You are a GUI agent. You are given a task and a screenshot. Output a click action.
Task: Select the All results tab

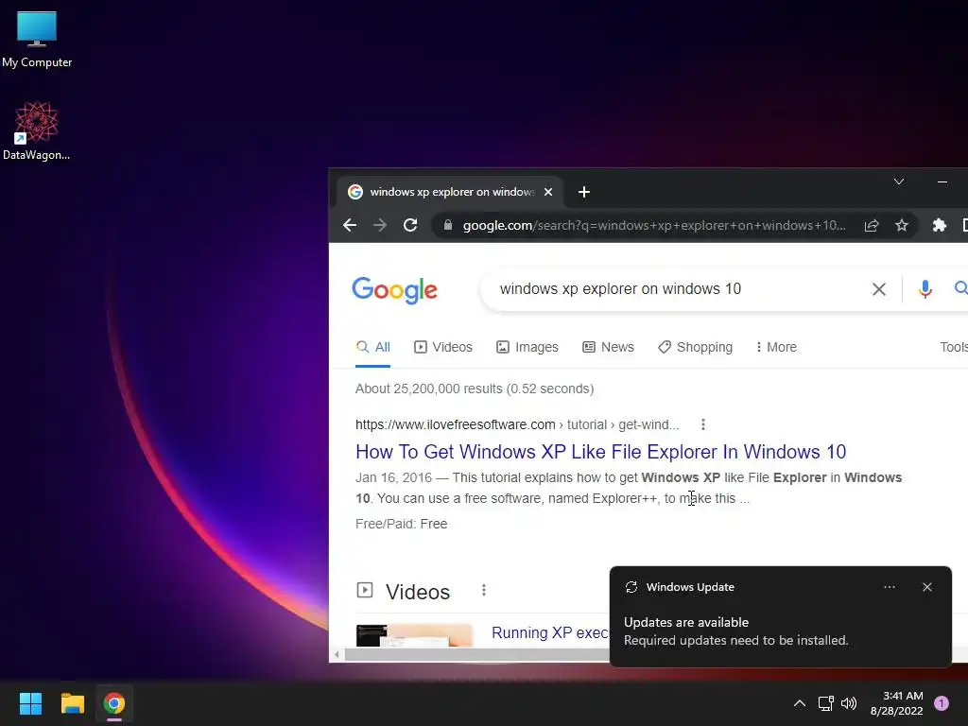tap(372, 347)
